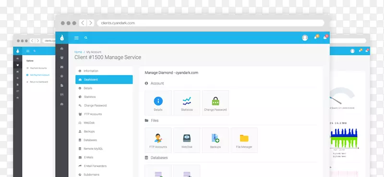
Task: Click the address bar in the back-right window
Action: 348,41
